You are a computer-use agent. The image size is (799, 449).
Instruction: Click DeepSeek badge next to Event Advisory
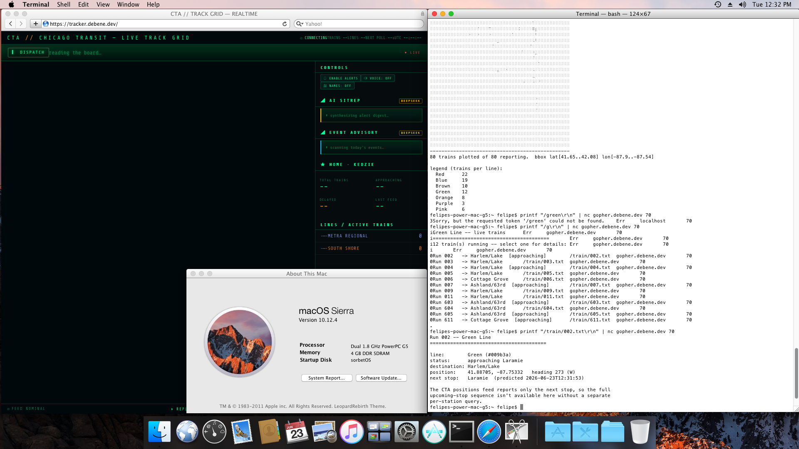click(410, 133)
